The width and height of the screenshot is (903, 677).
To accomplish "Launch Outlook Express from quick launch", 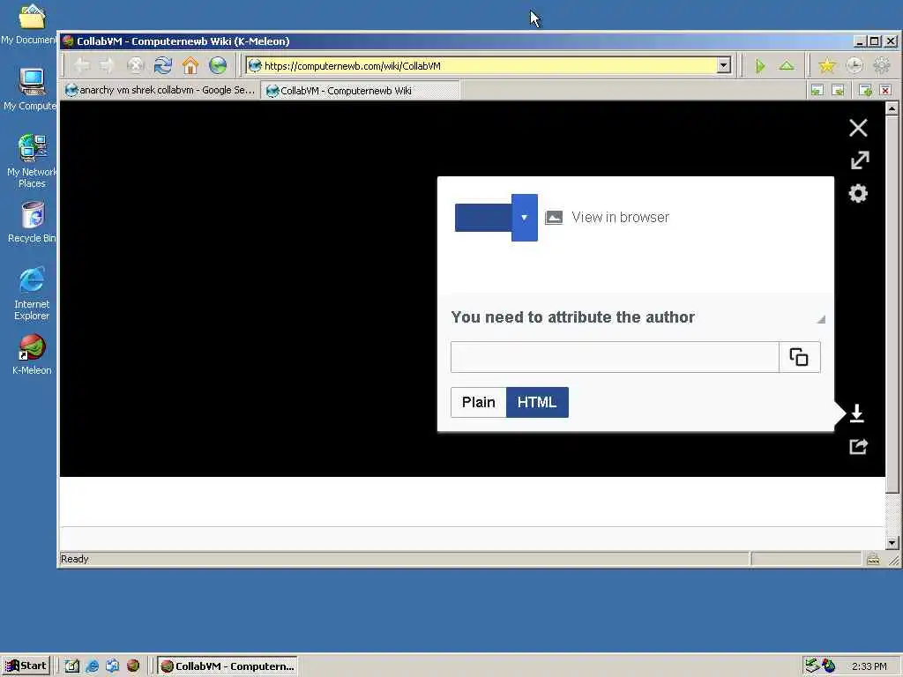I will (x=112, y=666).
